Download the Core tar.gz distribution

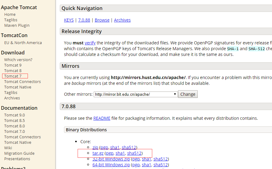point(98,153)
